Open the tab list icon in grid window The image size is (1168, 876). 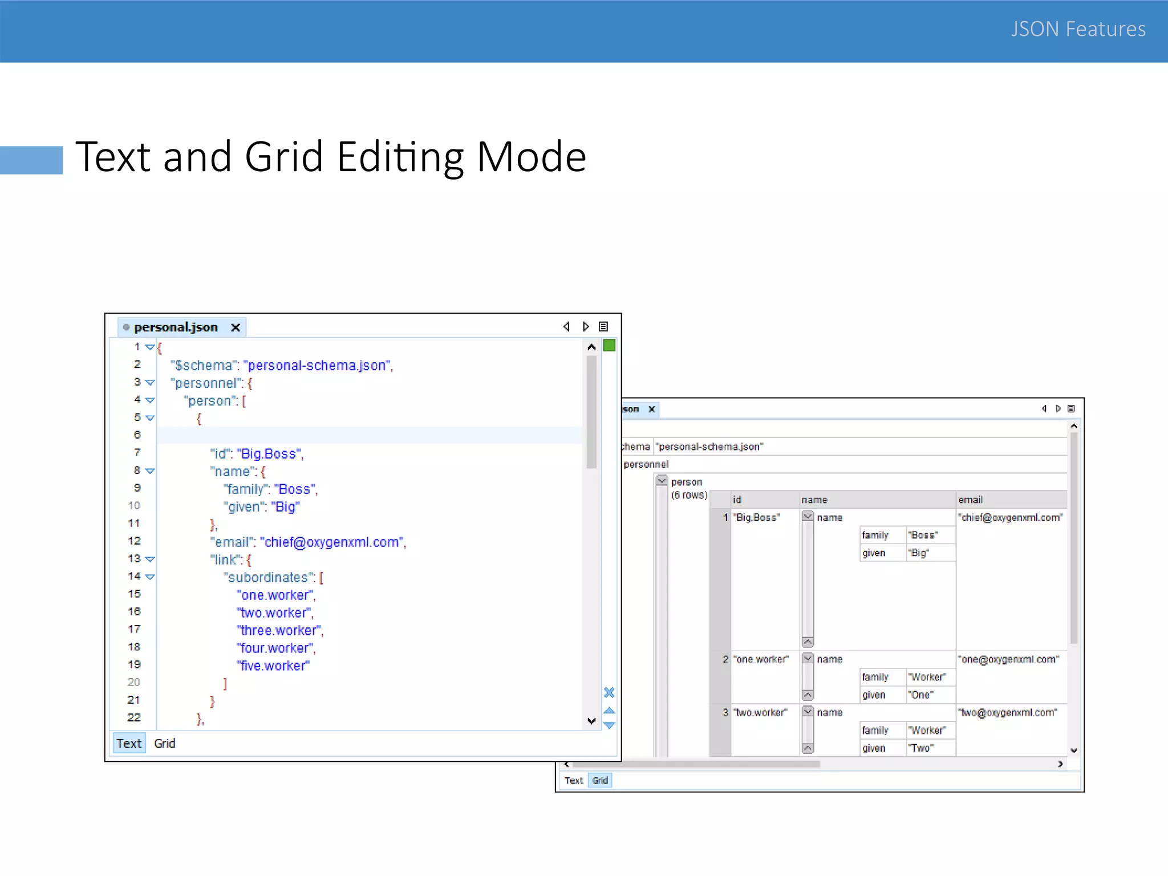tap(1071, 408)
